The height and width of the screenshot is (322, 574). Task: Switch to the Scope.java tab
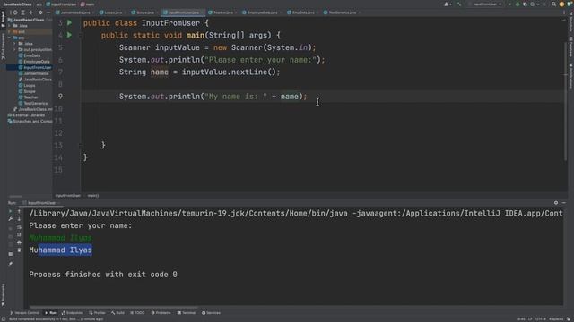tap(143, 13)
